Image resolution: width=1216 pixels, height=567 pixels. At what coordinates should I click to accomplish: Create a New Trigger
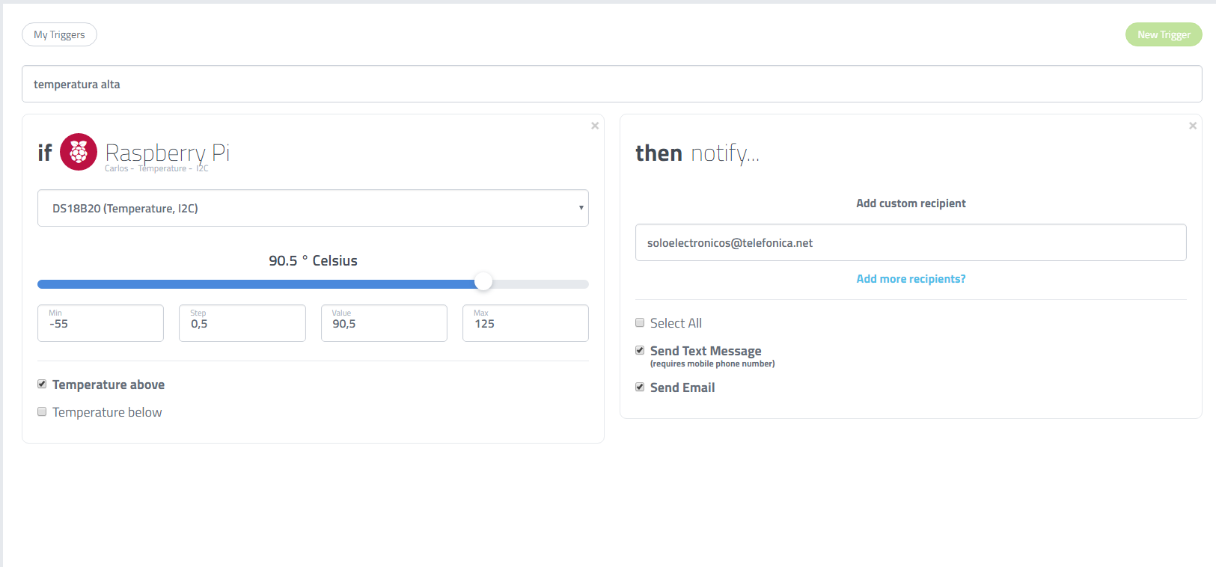click(x=1164, y=34)
